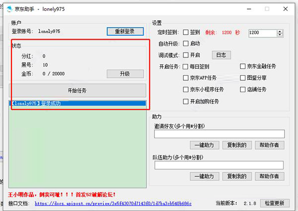Screen dimensions: 298x211
Task: Click the 重新登录 button
Action: 125,31
